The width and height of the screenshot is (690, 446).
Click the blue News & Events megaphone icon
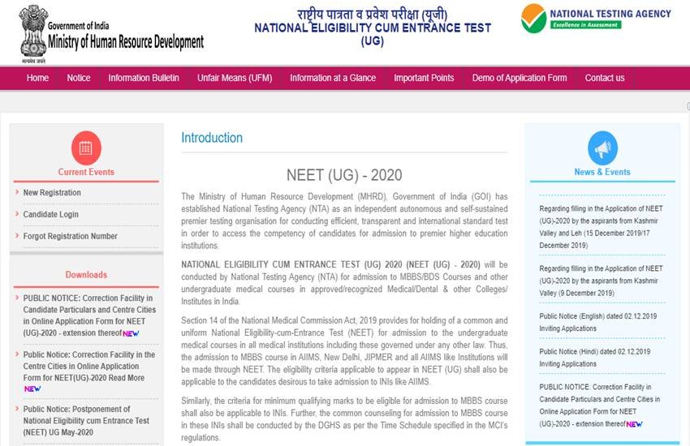602,148
